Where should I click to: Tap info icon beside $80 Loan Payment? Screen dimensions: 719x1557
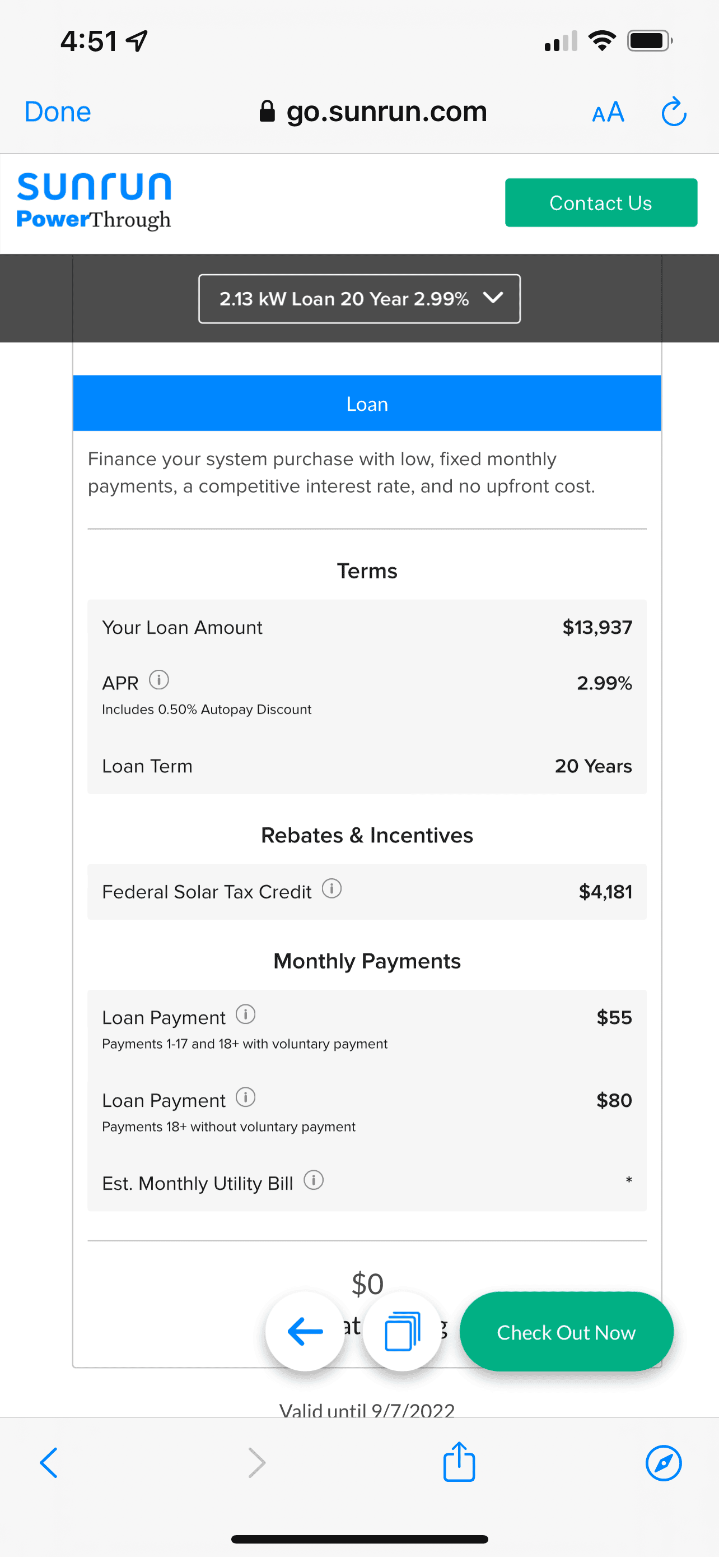[245, 1097]
